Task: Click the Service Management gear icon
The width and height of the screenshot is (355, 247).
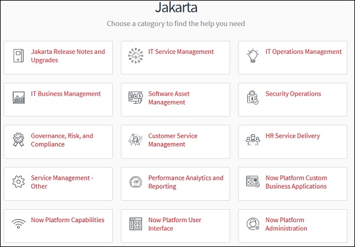Action: point(19,182)
